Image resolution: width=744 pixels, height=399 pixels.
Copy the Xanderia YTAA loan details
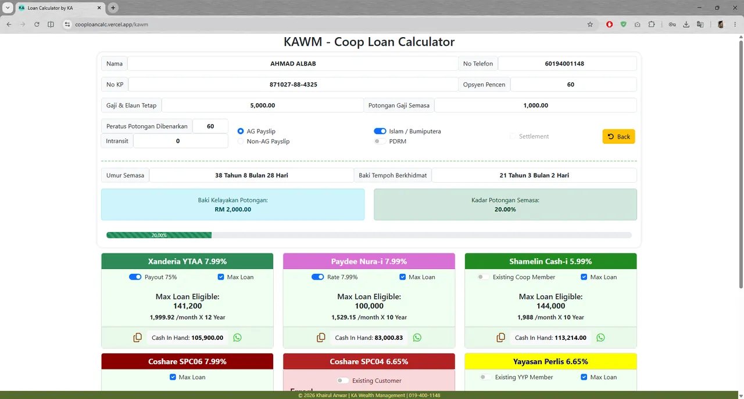(x=138, y=338)
